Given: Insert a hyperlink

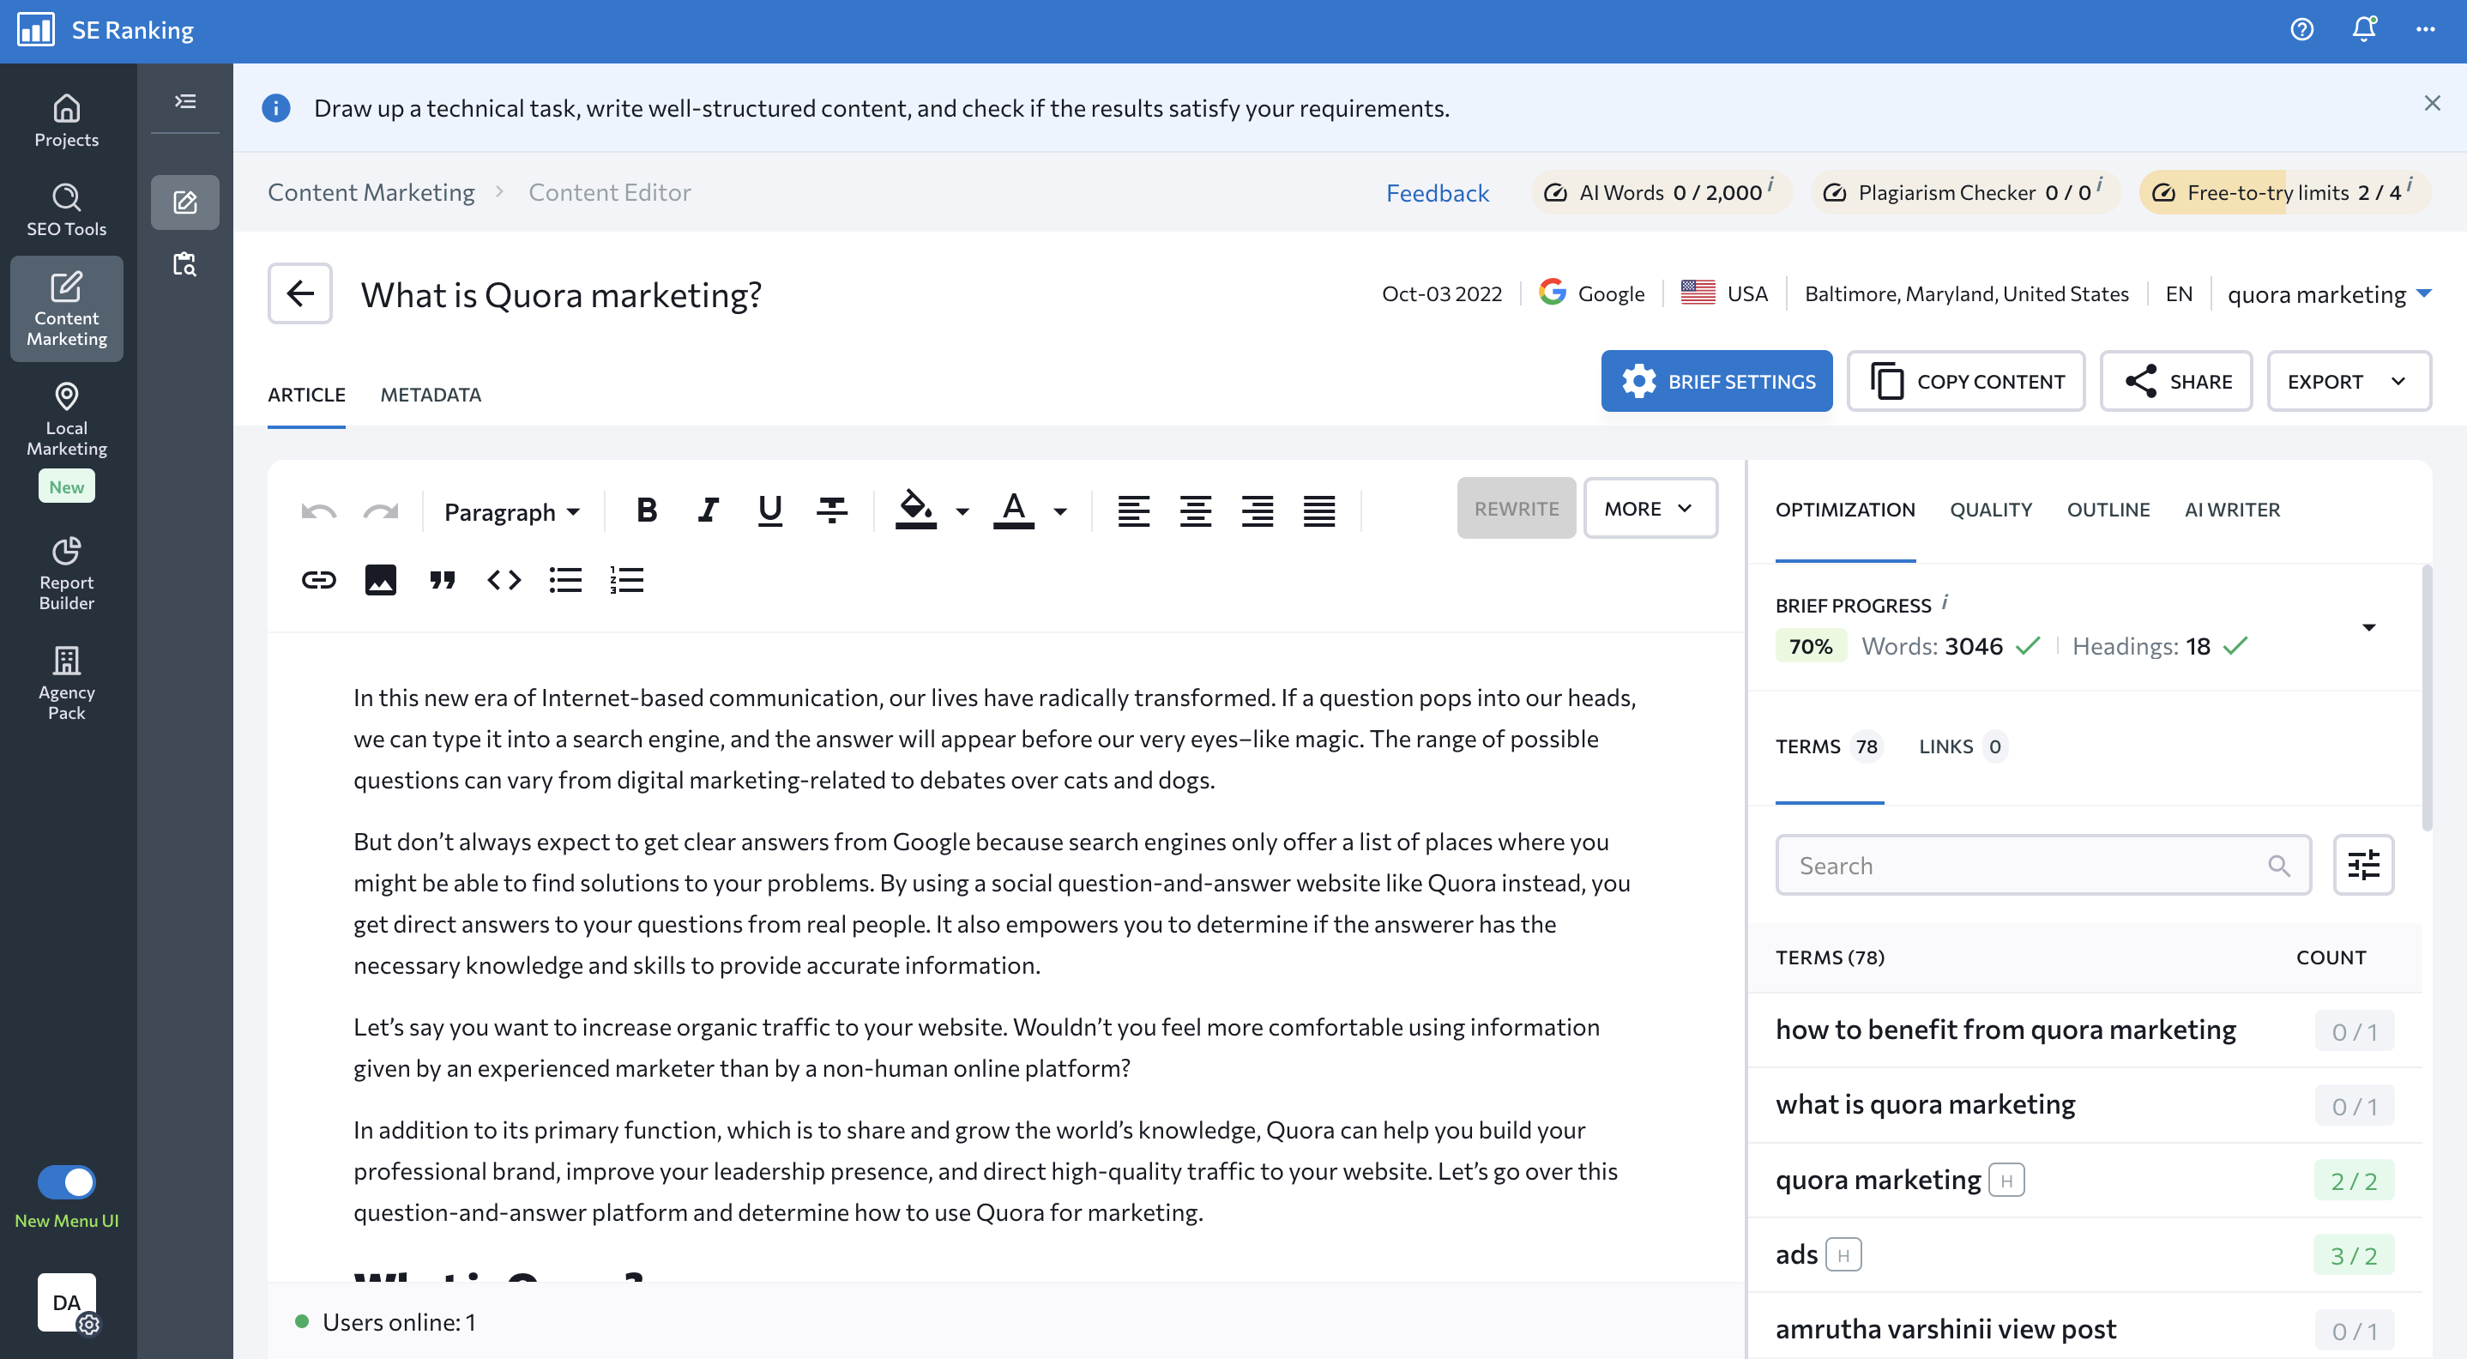Looking at the screenshot, I should tap(318, 578).
